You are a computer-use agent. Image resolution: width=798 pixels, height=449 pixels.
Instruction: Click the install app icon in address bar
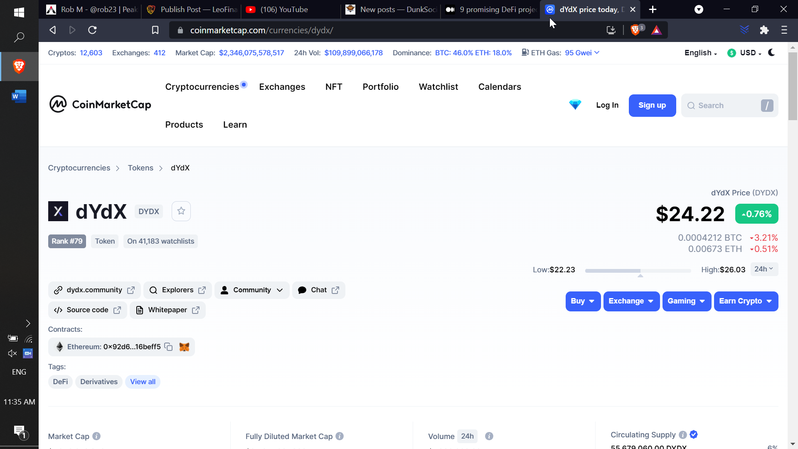pyautogui.click(x=611, y=30)
